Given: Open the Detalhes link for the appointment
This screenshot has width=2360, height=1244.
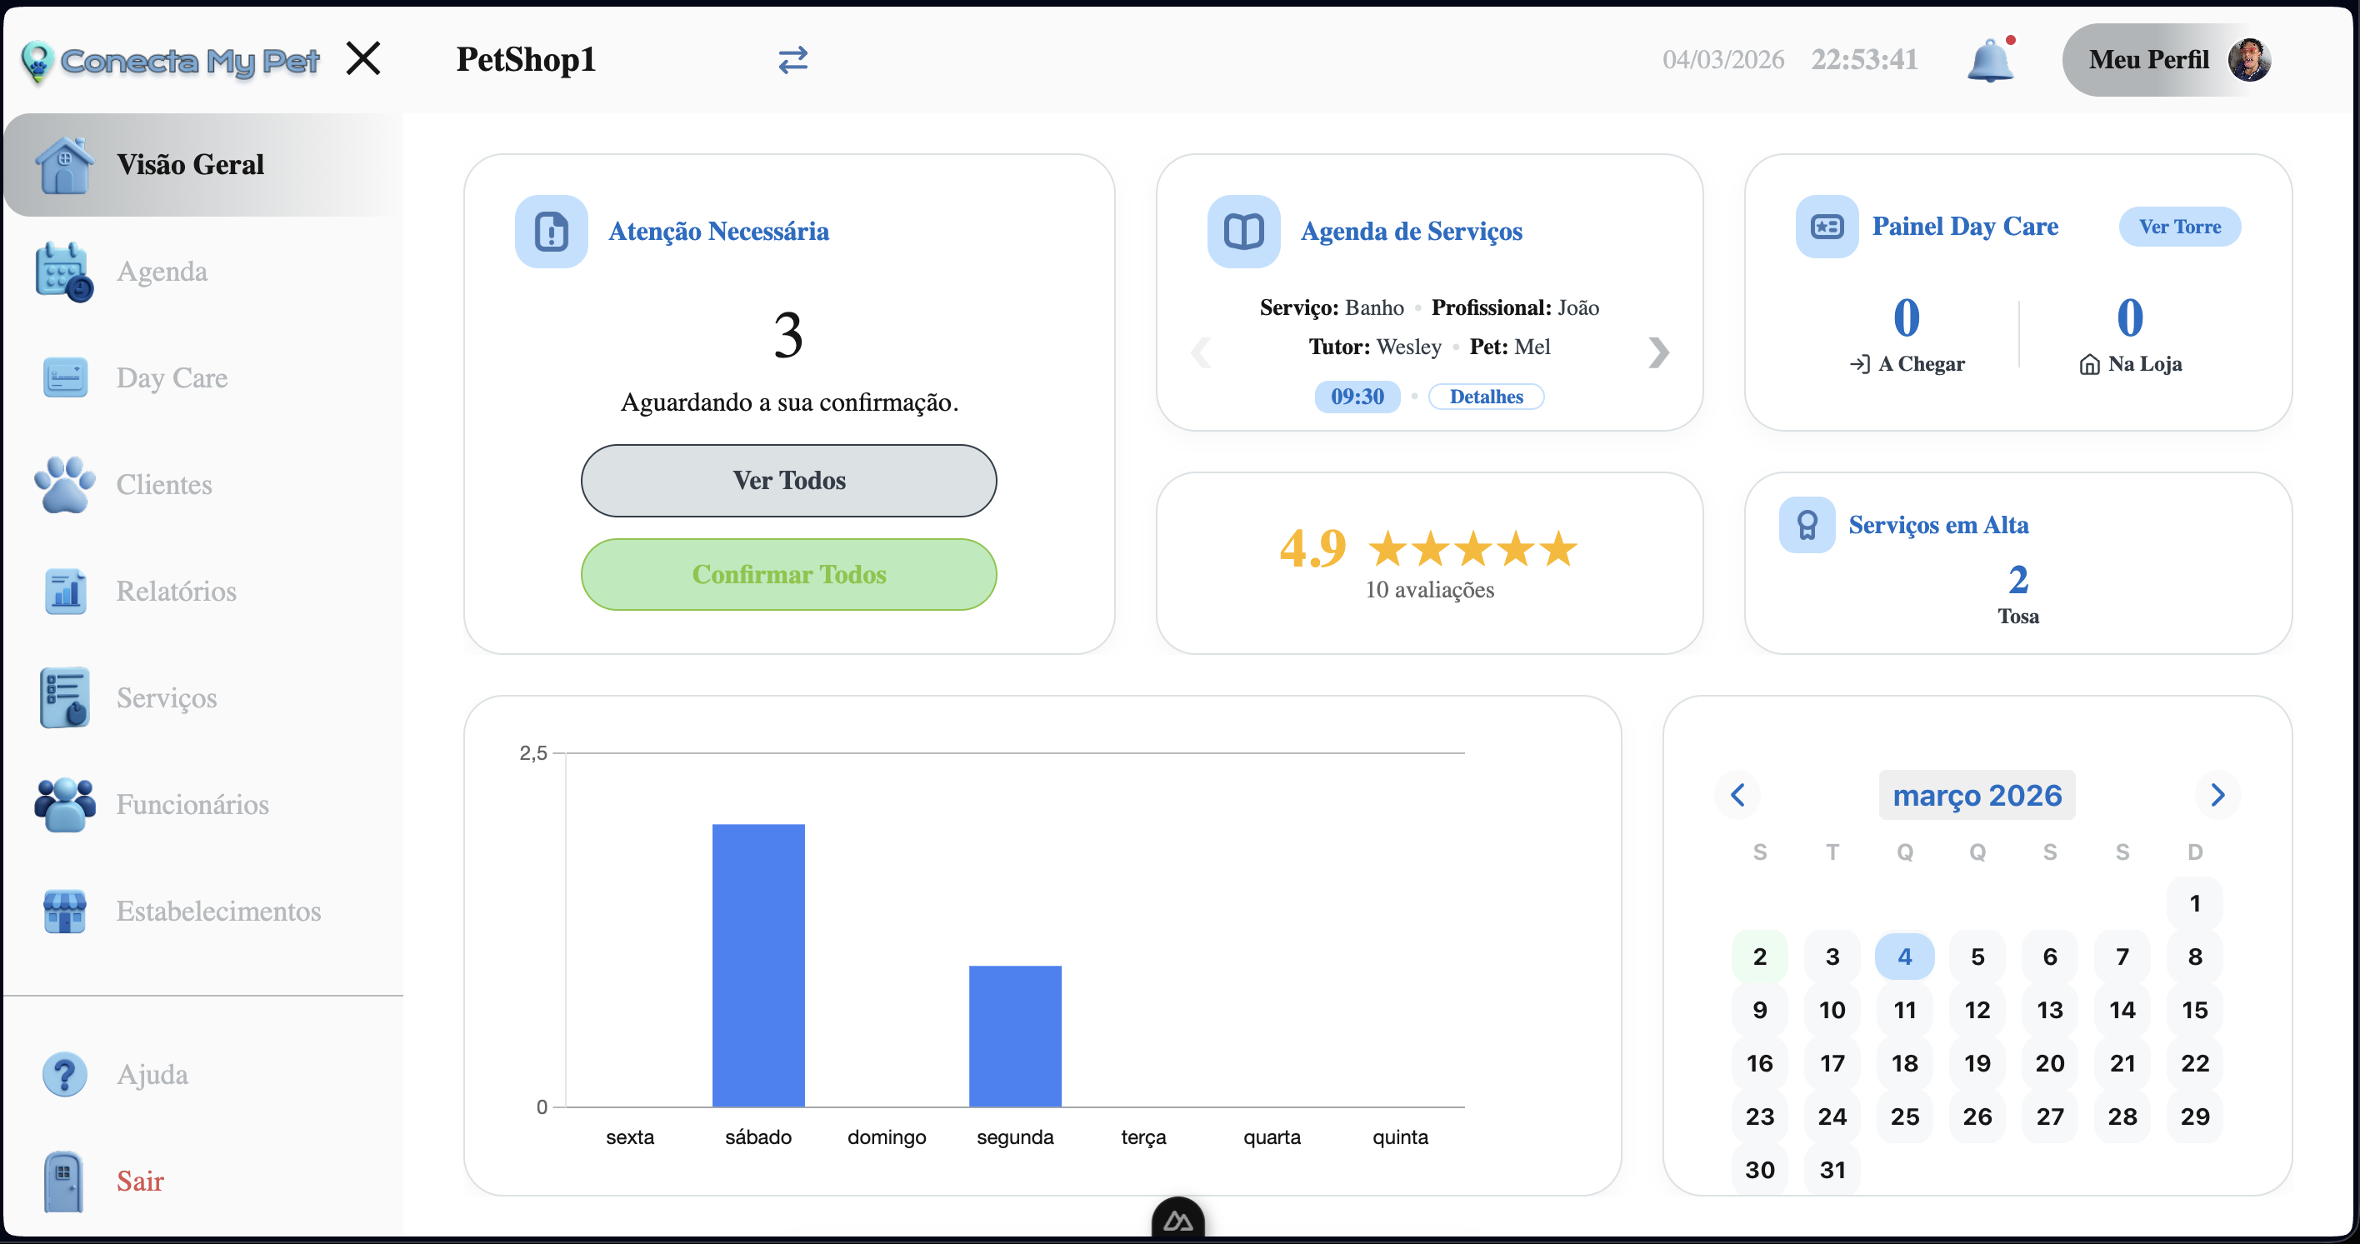Looking at the screenshot, I should coord(1485,397).
